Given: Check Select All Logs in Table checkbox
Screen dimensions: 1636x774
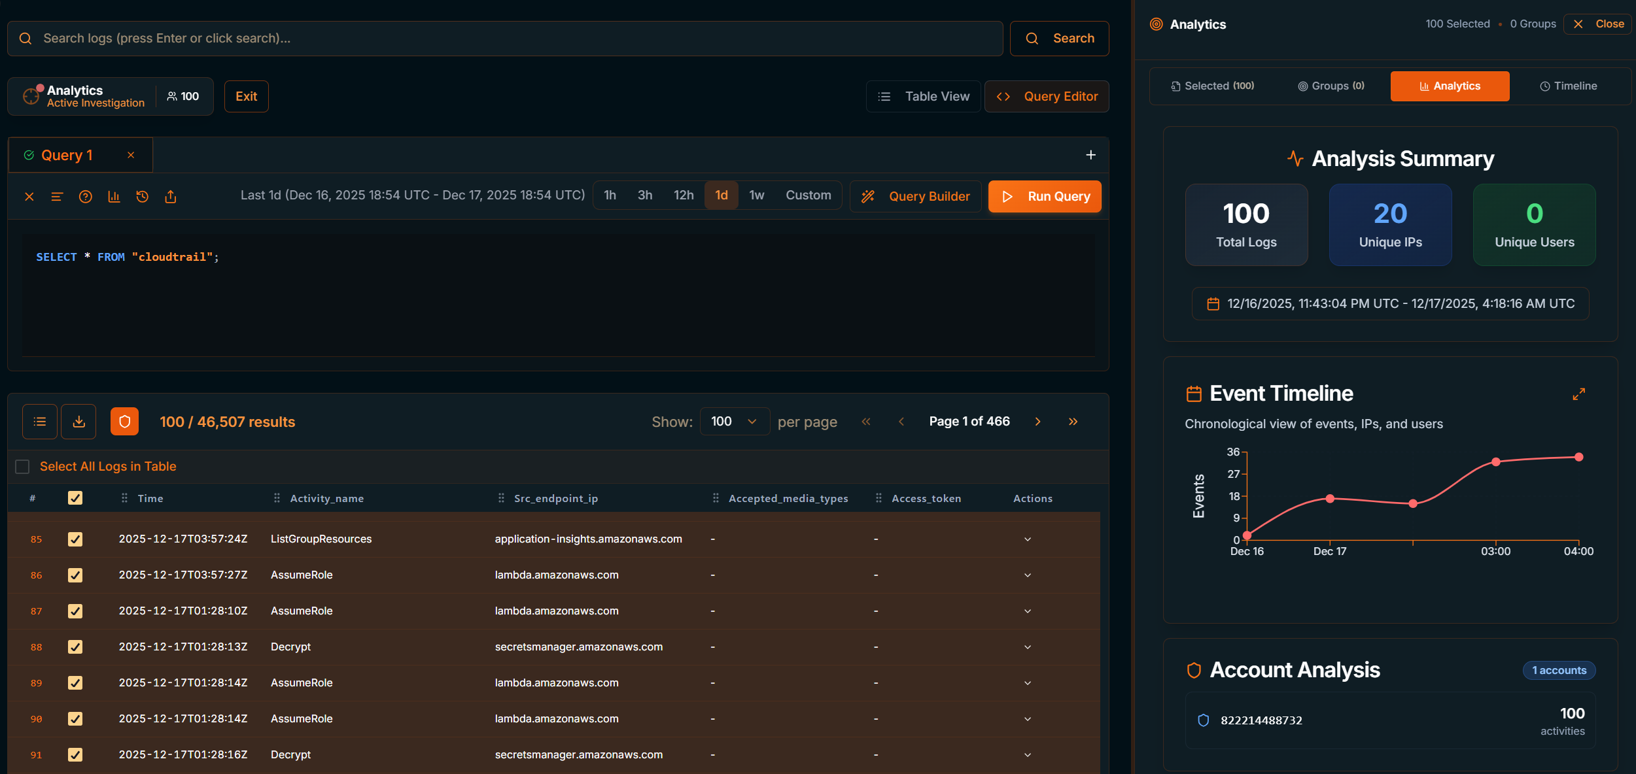Looking at the screenshot, I should point(22,467).
